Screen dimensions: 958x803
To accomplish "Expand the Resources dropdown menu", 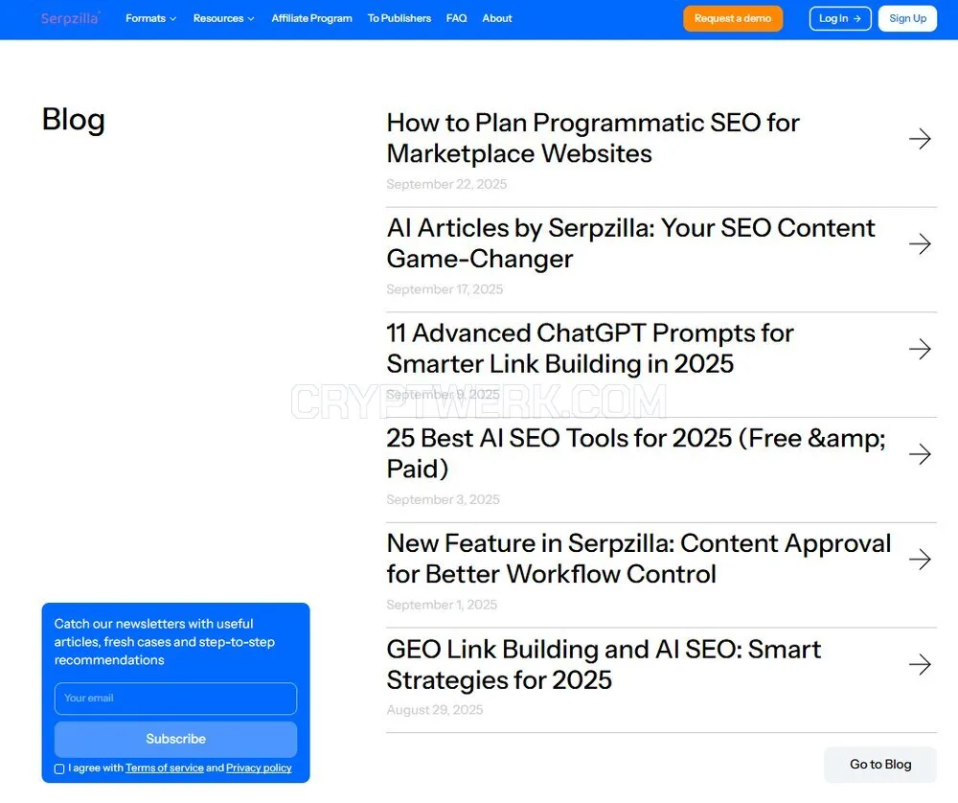I will click(x=223, y=18).
